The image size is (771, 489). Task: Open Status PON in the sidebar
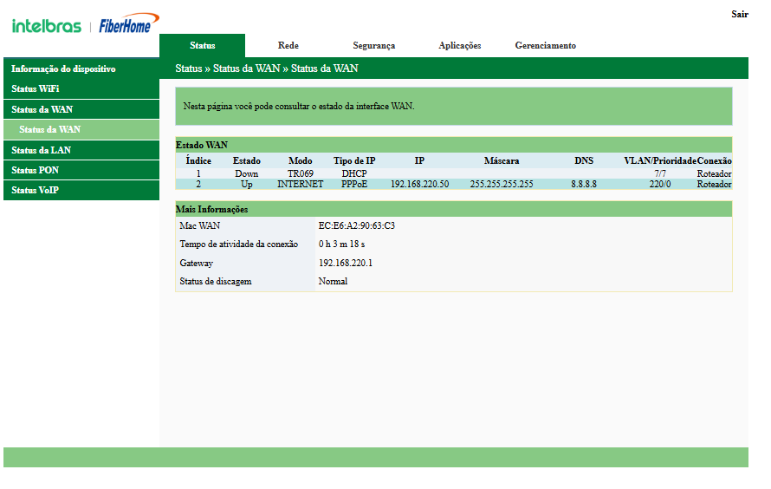click(36, 170)
